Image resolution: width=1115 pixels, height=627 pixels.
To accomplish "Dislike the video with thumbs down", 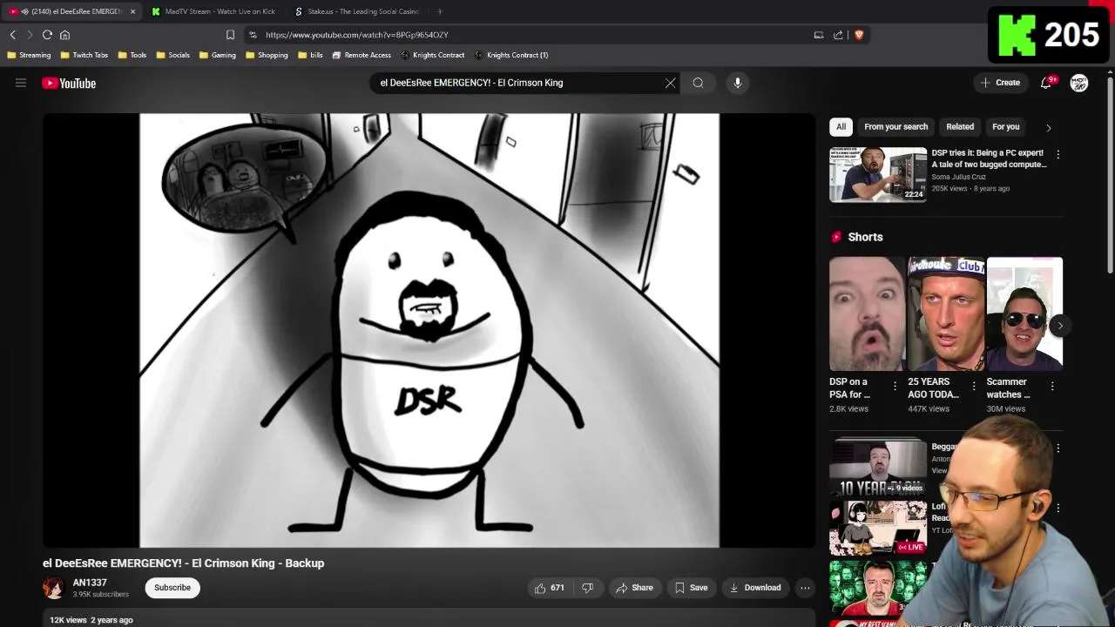I will tap(588, 588).
